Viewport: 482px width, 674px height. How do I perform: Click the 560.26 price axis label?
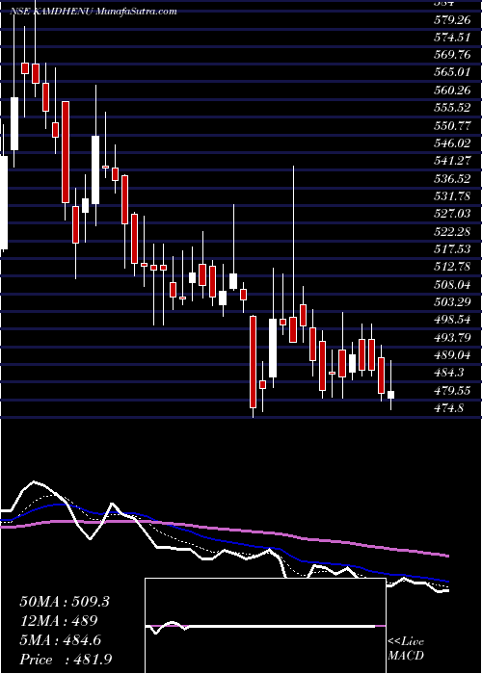[452, 90]
